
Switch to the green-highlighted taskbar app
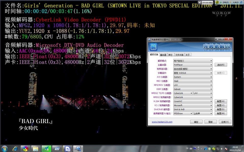point(46,149)
